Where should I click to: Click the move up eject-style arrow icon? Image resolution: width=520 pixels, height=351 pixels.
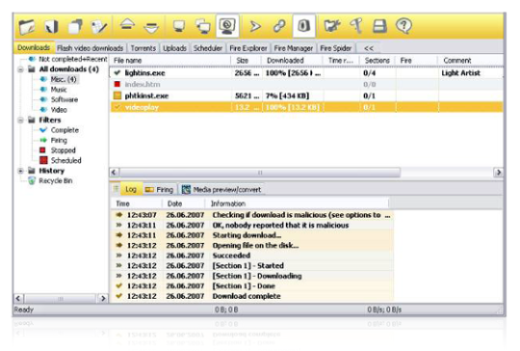[127, 24]
